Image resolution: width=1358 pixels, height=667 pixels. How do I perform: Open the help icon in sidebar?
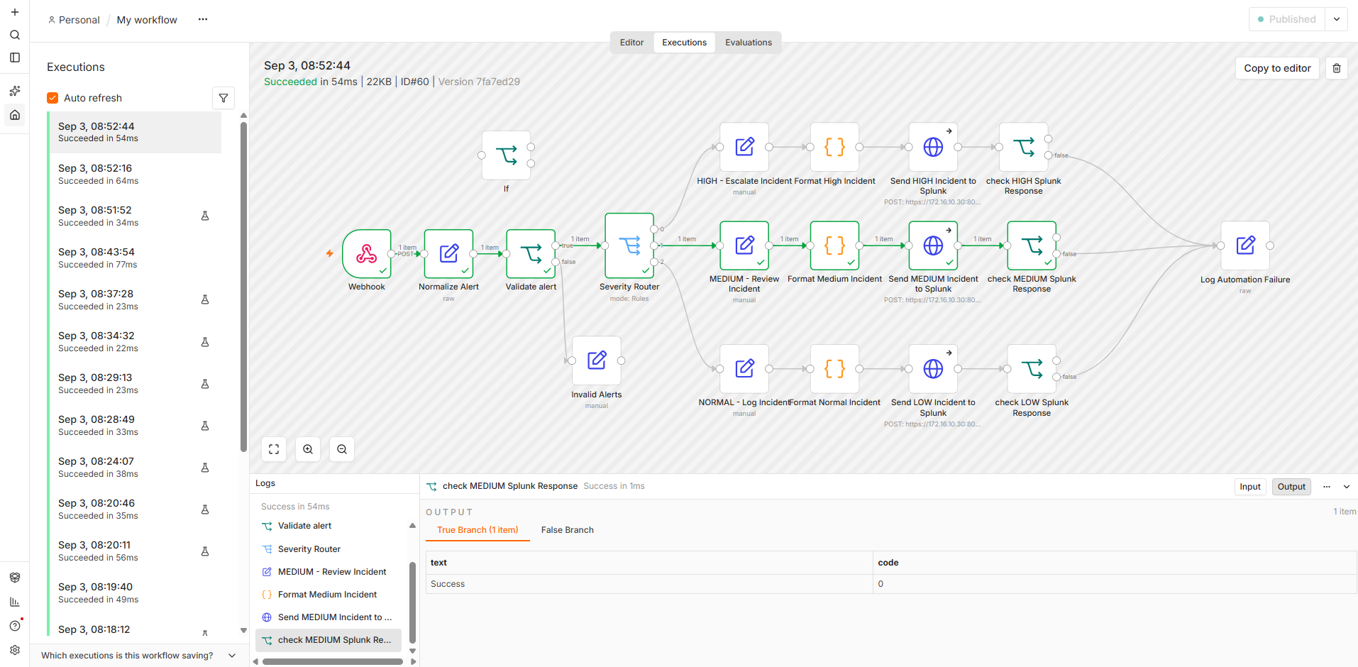tap(15, 626)
